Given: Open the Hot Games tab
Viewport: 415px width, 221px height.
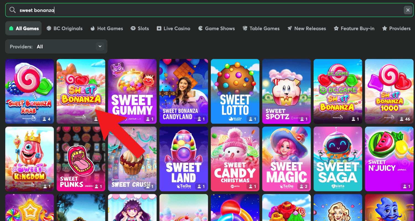Looking at the screenshot, I should pyautogui.click(x=107, y=28).
